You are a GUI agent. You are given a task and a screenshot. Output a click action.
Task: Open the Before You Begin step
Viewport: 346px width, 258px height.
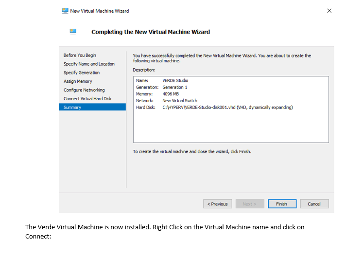[80, 55]
